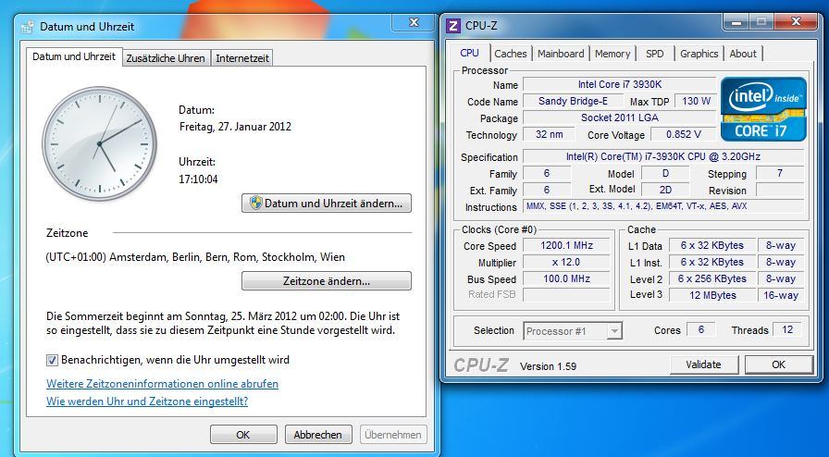Click the Core Voltage value 0.852 V
The image size is (829, 457).
[x=683, y=134]
